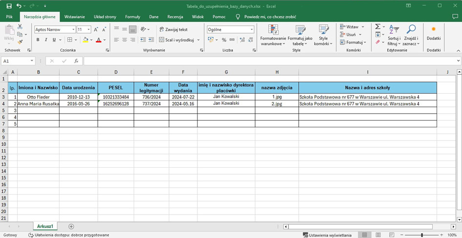462x238 pixels.
Task: Click Ustawienia wyświetlania in status bar
Action: click(x=327, y=235)
